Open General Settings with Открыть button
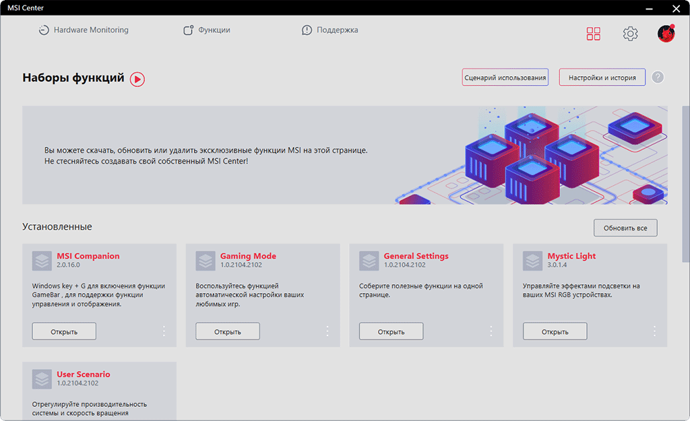Image resolution: width=690 pixels, height=421 pixels. coord(391,331)
